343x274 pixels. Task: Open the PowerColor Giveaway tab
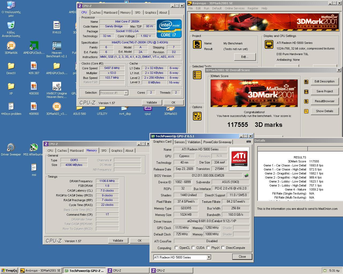coord(217,142)
